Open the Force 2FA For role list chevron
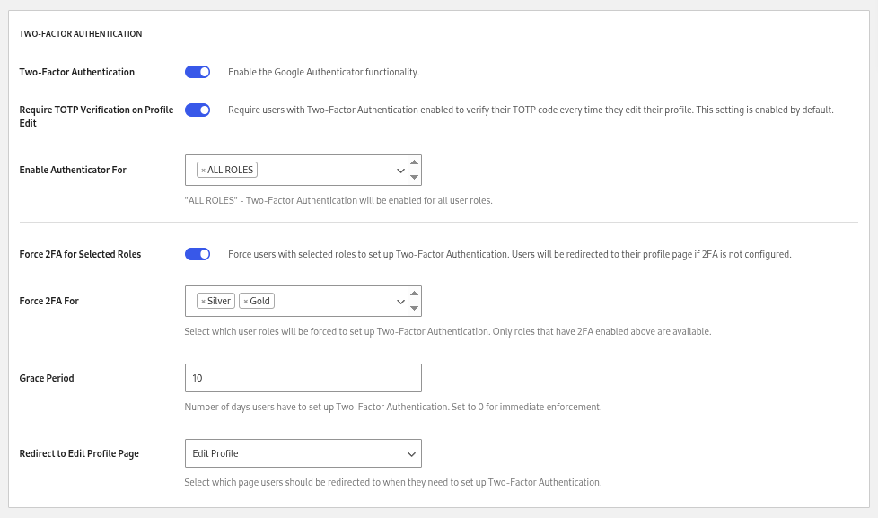878x518 pixels. click(x=400, y=302)
